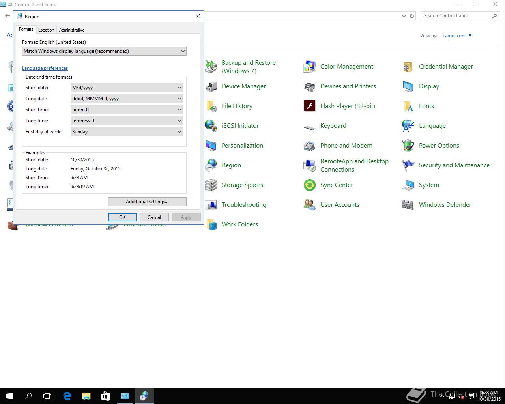This screenshot has height=404, width=505.
Task: Open the Region control panel icon
Action: click(211, 165)
